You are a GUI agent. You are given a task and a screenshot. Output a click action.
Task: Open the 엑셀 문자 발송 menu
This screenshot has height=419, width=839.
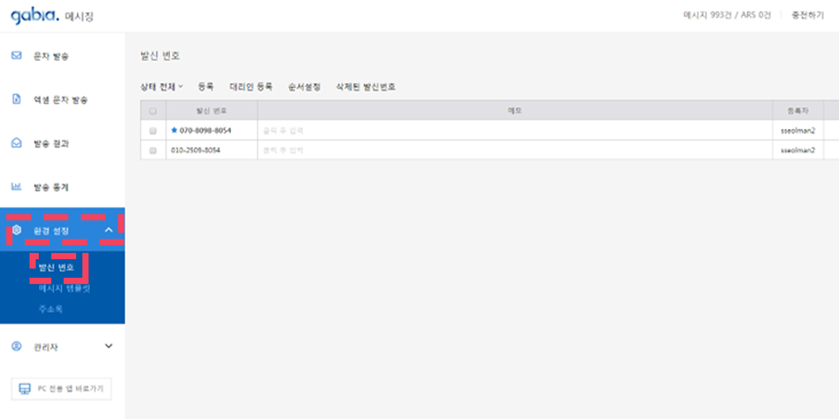pyautogui.click(x=61, y=100)
